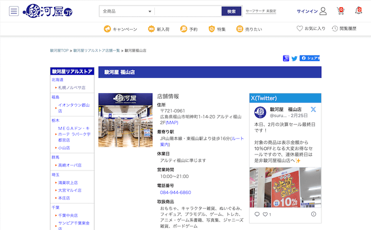The image size is (371, 230).
Task: Select イオンタウン郡山店 in sidebar
Action: pos(74,108)
